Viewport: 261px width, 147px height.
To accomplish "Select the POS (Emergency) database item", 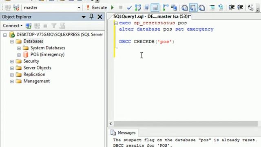I will click(x=47, y=54).
